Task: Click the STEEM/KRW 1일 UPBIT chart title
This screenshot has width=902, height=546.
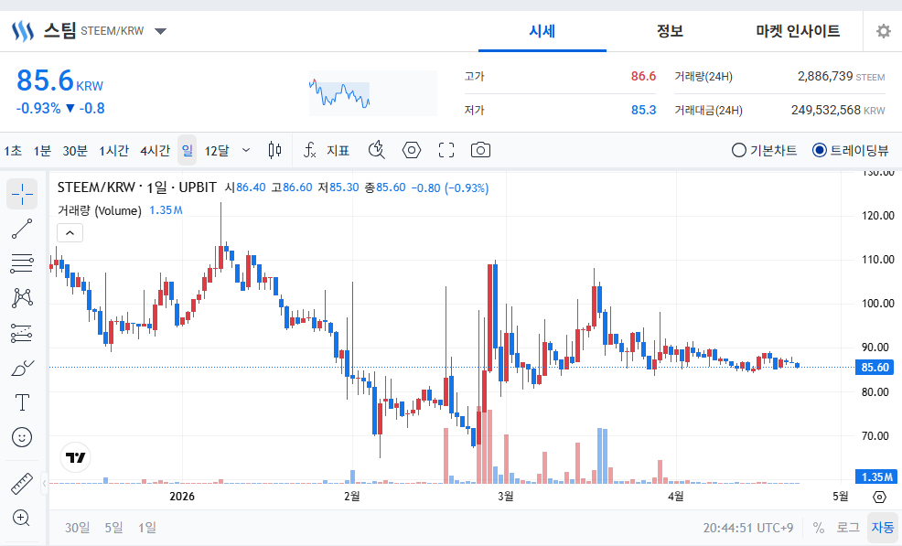Action: point(137,187)
